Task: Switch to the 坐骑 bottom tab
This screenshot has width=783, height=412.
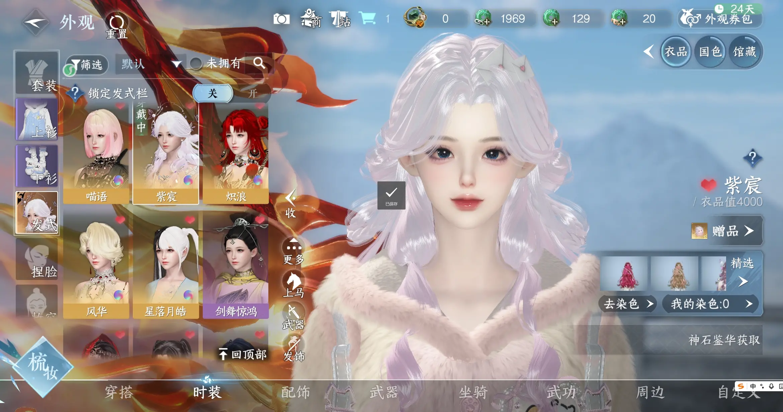Action: click(473, 392)
